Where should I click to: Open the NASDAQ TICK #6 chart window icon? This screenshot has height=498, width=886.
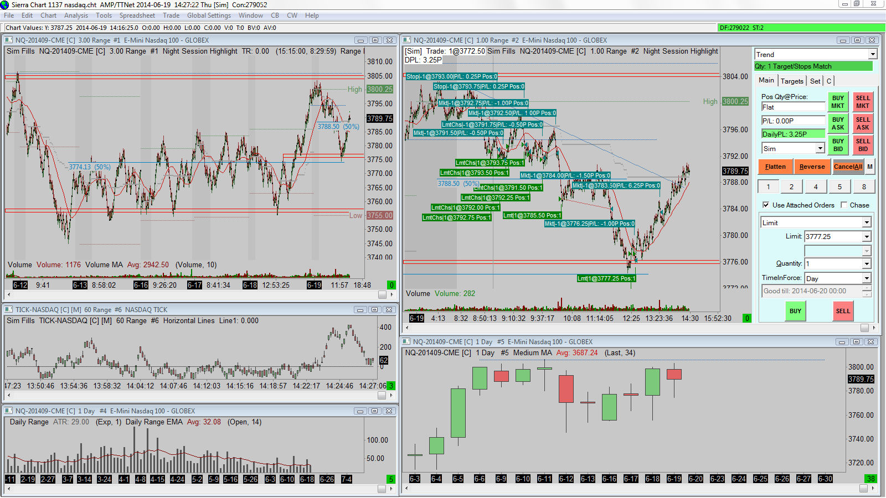[x=8, y=309]
